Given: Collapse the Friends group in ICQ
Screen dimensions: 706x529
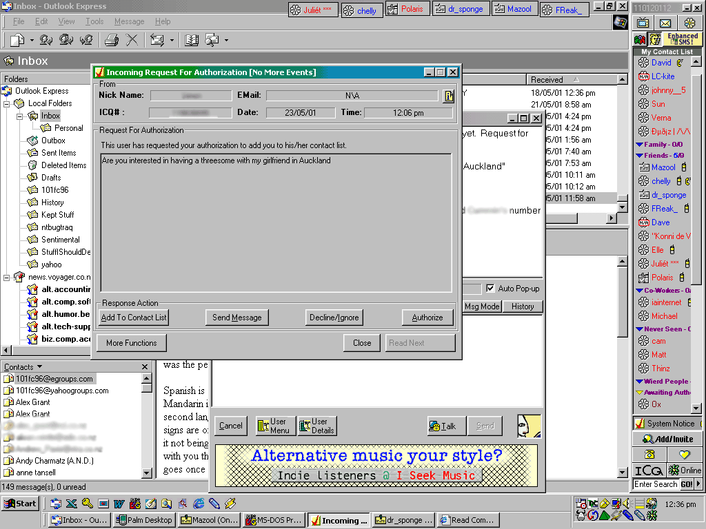Looking at the screenshot, I should [x=639, y=155].
